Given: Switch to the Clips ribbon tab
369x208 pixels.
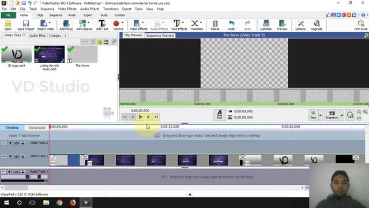Looking at the screenshot, I should 40,15.
